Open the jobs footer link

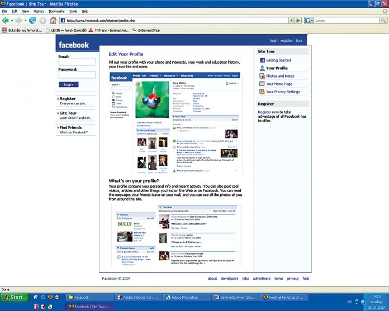click(245, 278)
